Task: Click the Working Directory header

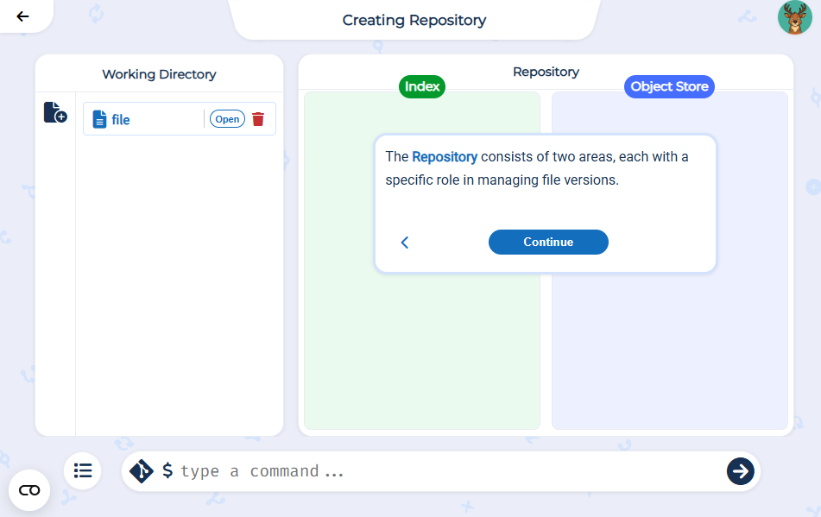Action: (x=158, y=74)
